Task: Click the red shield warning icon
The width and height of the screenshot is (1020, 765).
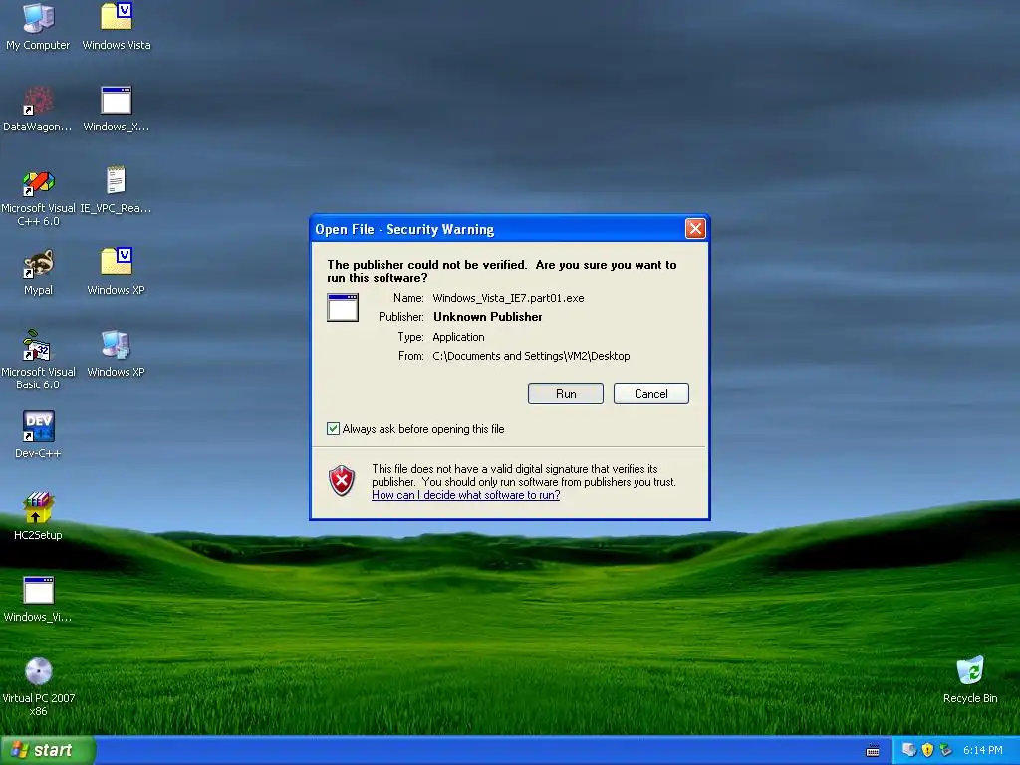Action: click(x=342, y=481)
